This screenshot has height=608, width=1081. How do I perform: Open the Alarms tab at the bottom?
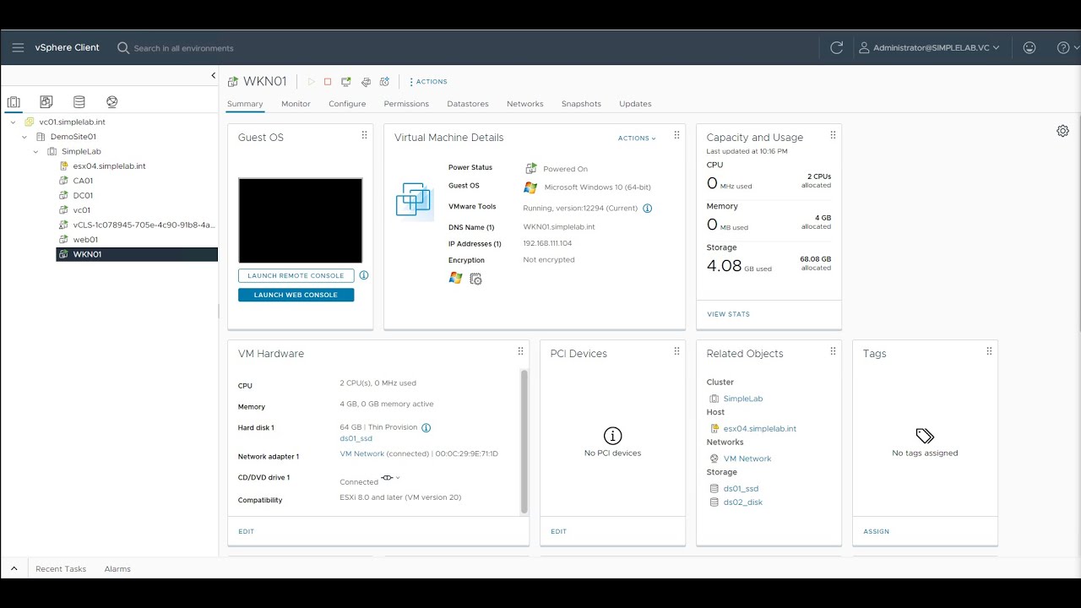pos(117,569)
